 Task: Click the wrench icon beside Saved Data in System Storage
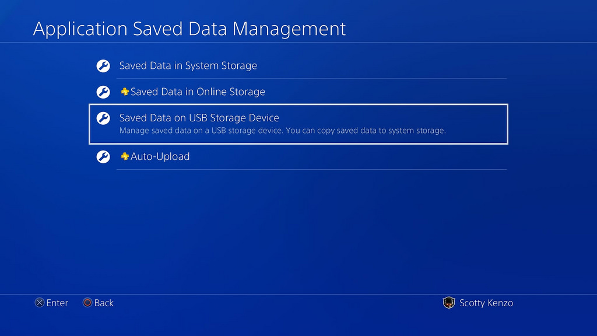point(103,66)
